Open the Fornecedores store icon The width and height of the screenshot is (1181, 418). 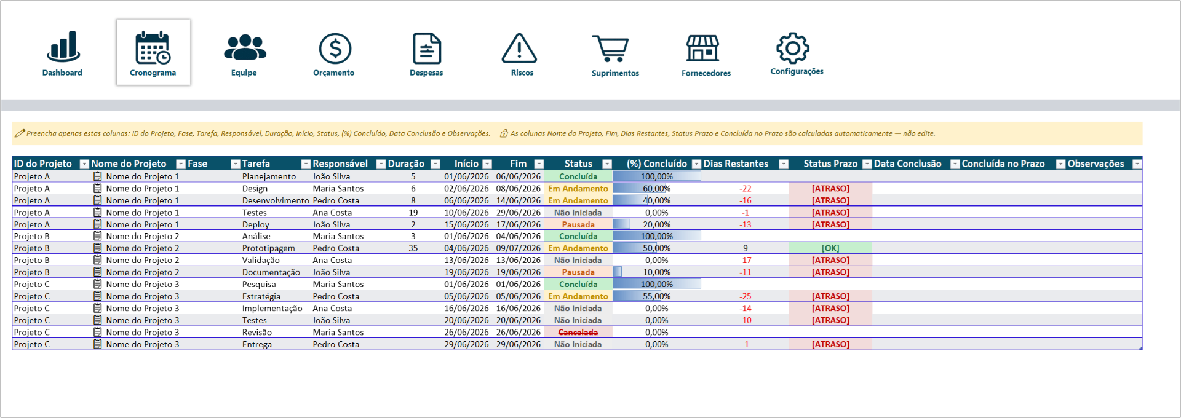click(702, 48)
